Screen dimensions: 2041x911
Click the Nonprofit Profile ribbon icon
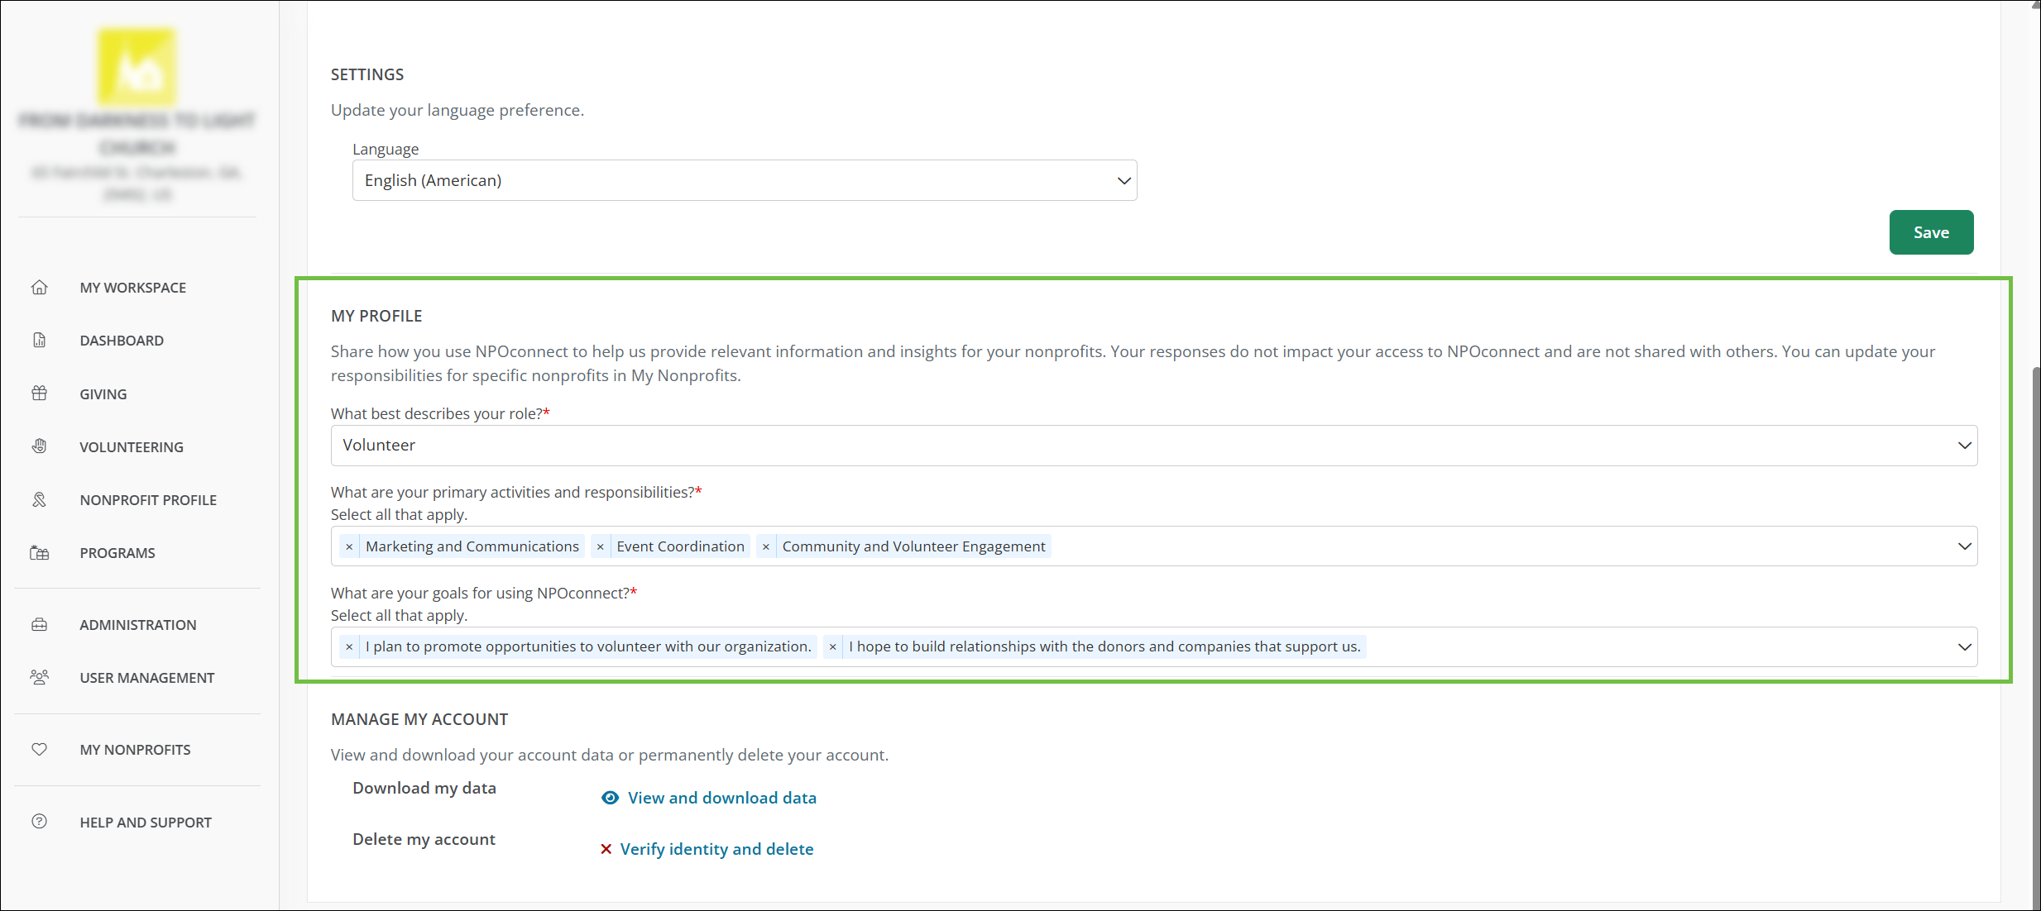pos(39,499)
